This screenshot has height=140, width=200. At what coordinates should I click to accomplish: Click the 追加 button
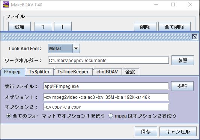tap(20, 27)
